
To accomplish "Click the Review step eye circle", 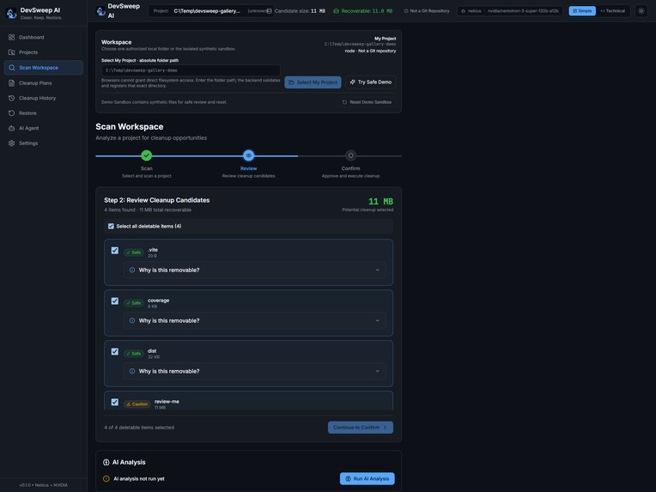I will [x=248, y=155].
